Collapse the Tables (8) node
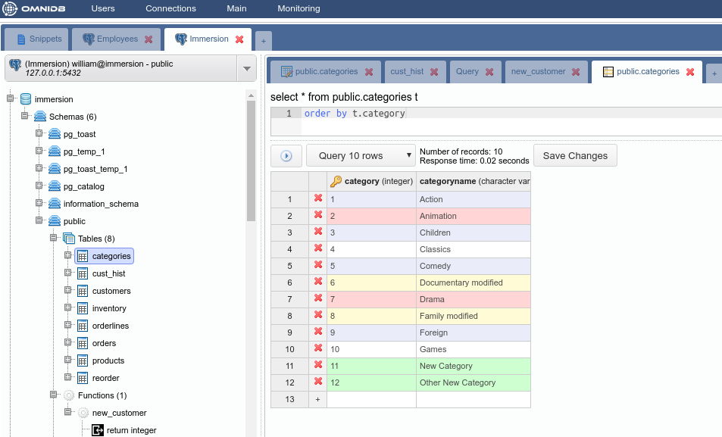The height and width of the screenshot is (437, 722). click(53, 238)
